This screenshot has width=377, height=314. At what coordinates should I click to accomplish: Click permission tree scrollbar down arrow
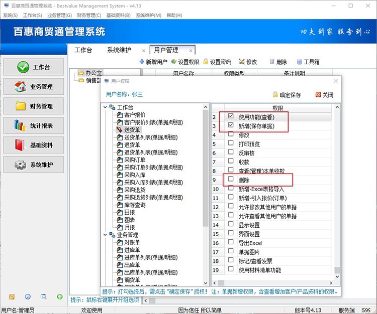click(206, 283)
